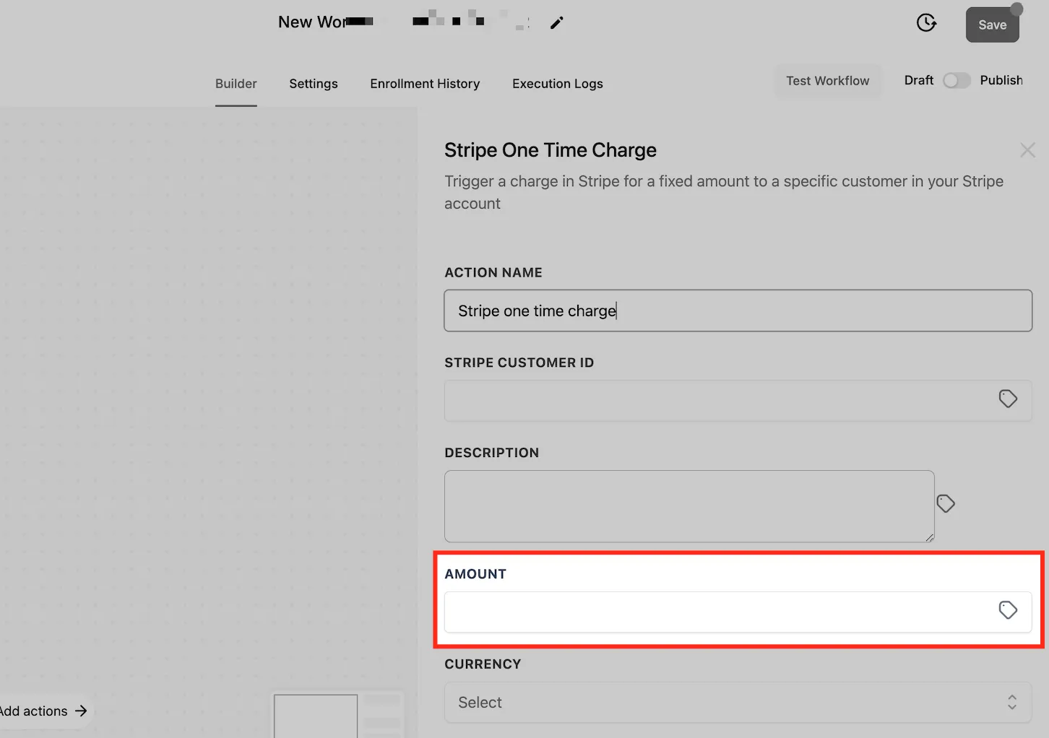Go to Enrollment History tab
Viewport: 1049px width, 738px height.
pyautogui.click(x=425, y=84)
